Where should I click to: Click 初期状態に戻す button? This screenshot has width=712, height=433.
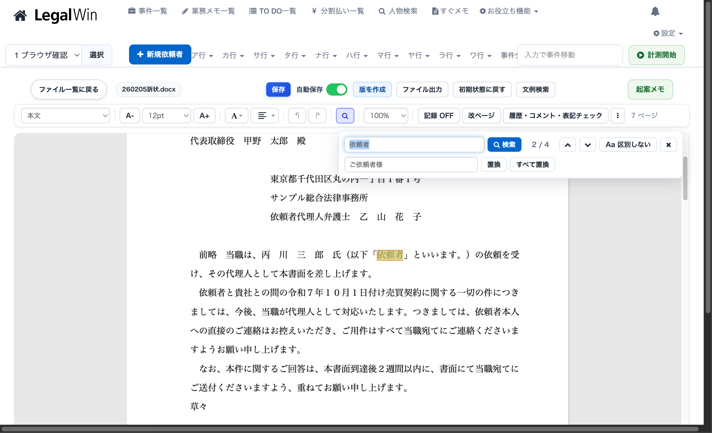pos(482,89)
